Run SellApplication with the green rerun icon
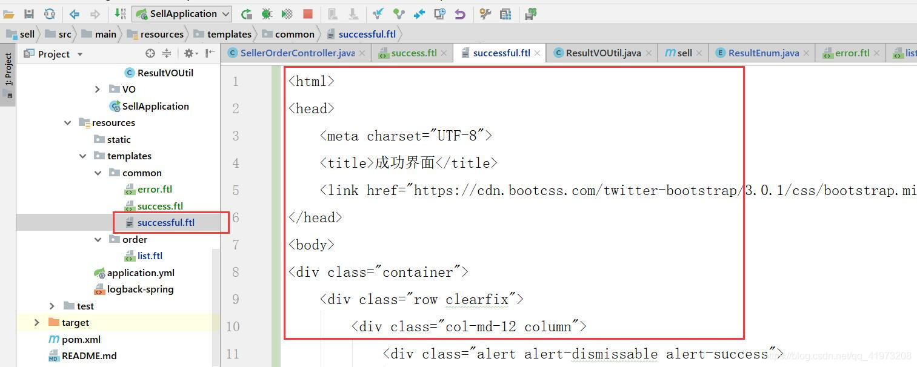Viewport: 917px width, 367px height. coord(246,14)
